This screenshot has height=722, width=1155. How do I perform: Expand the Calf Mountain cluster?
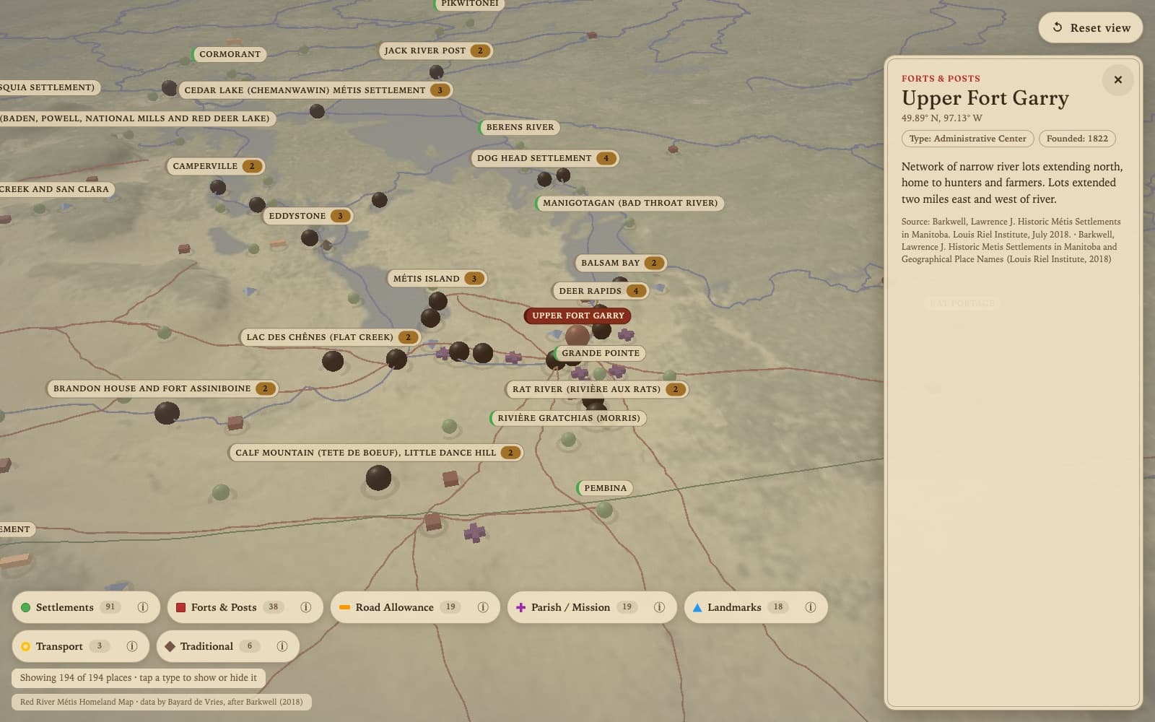pos(376,453)
